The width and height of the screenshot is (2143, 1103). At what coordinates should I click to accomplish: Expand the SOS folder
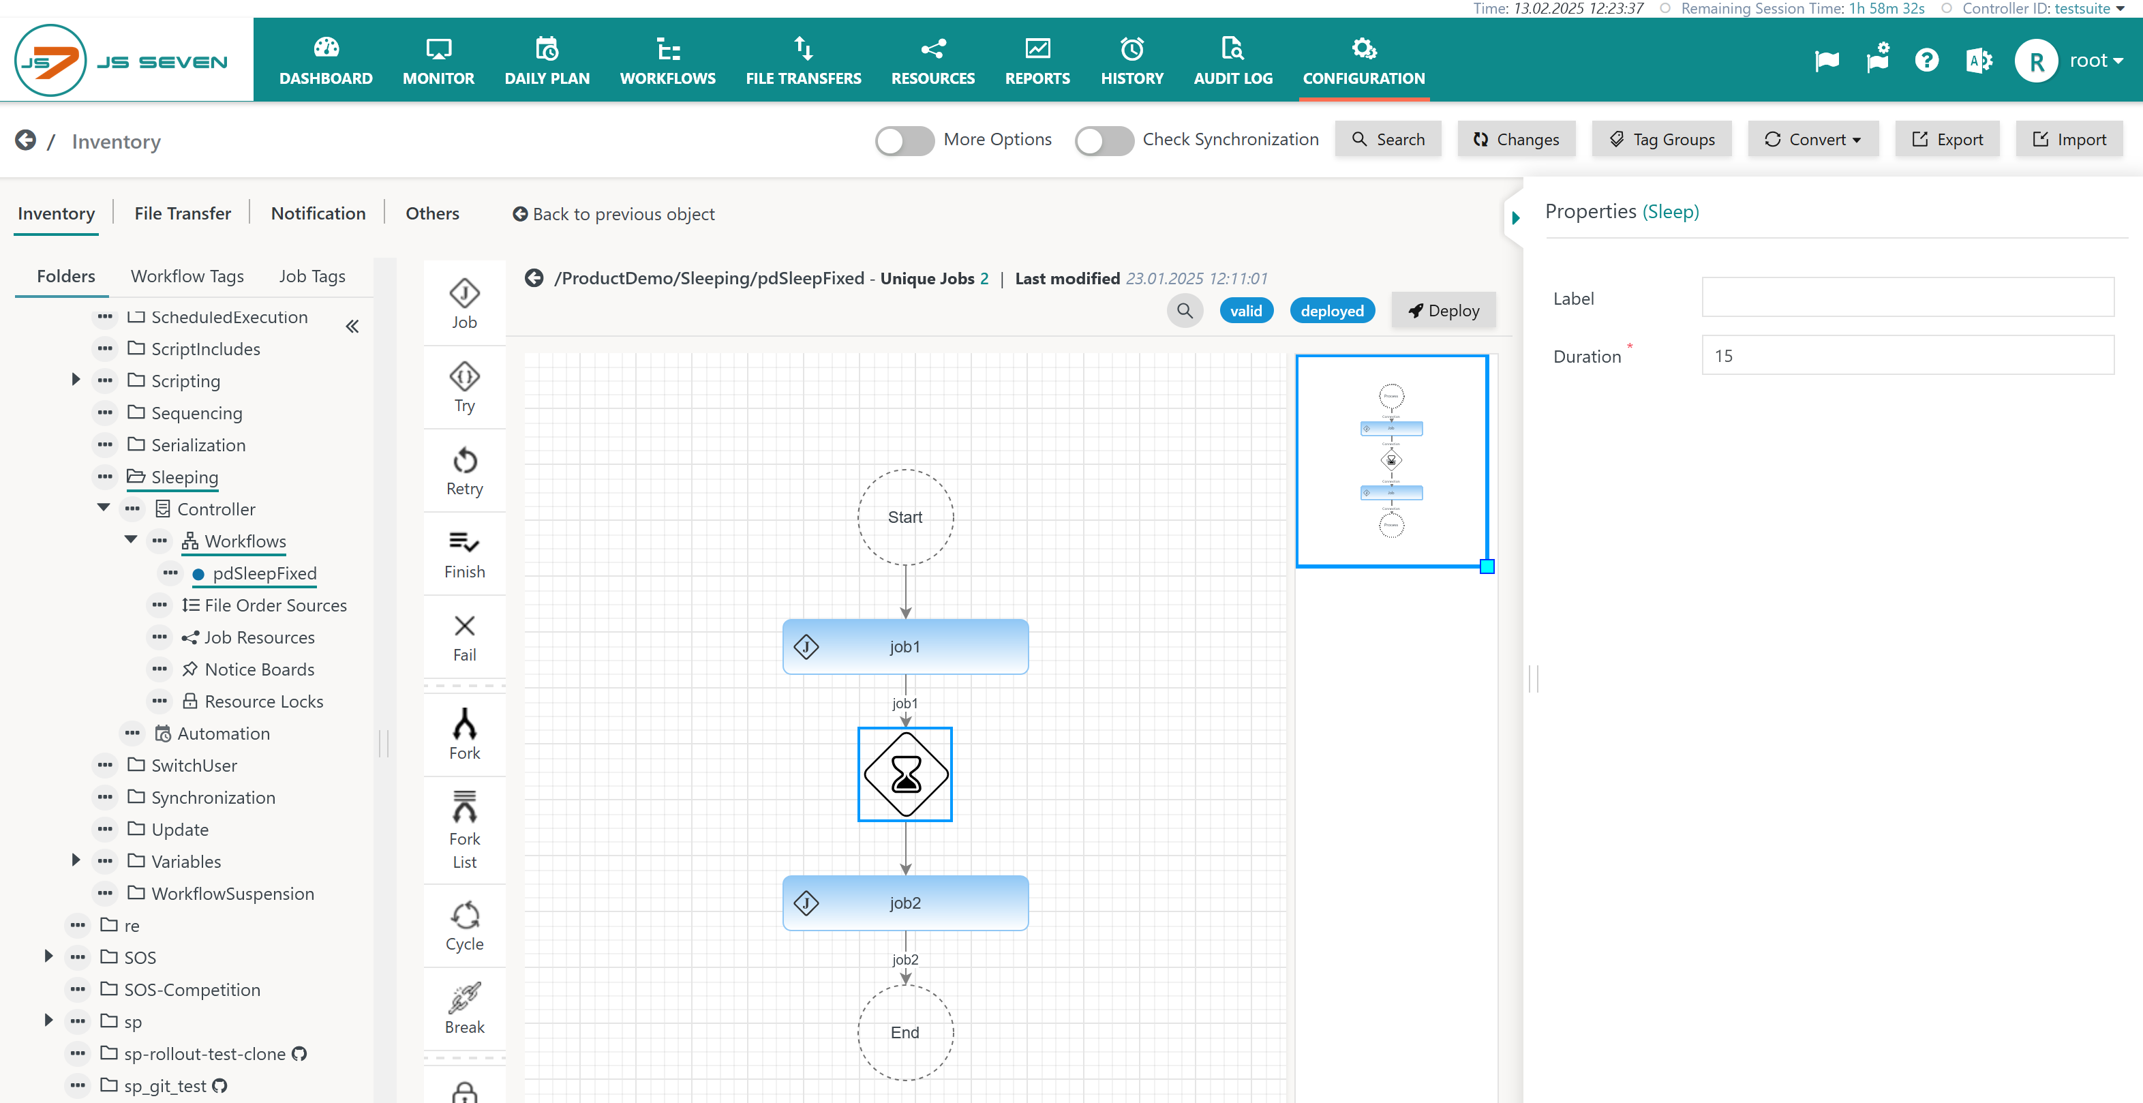tap(48, 956)
